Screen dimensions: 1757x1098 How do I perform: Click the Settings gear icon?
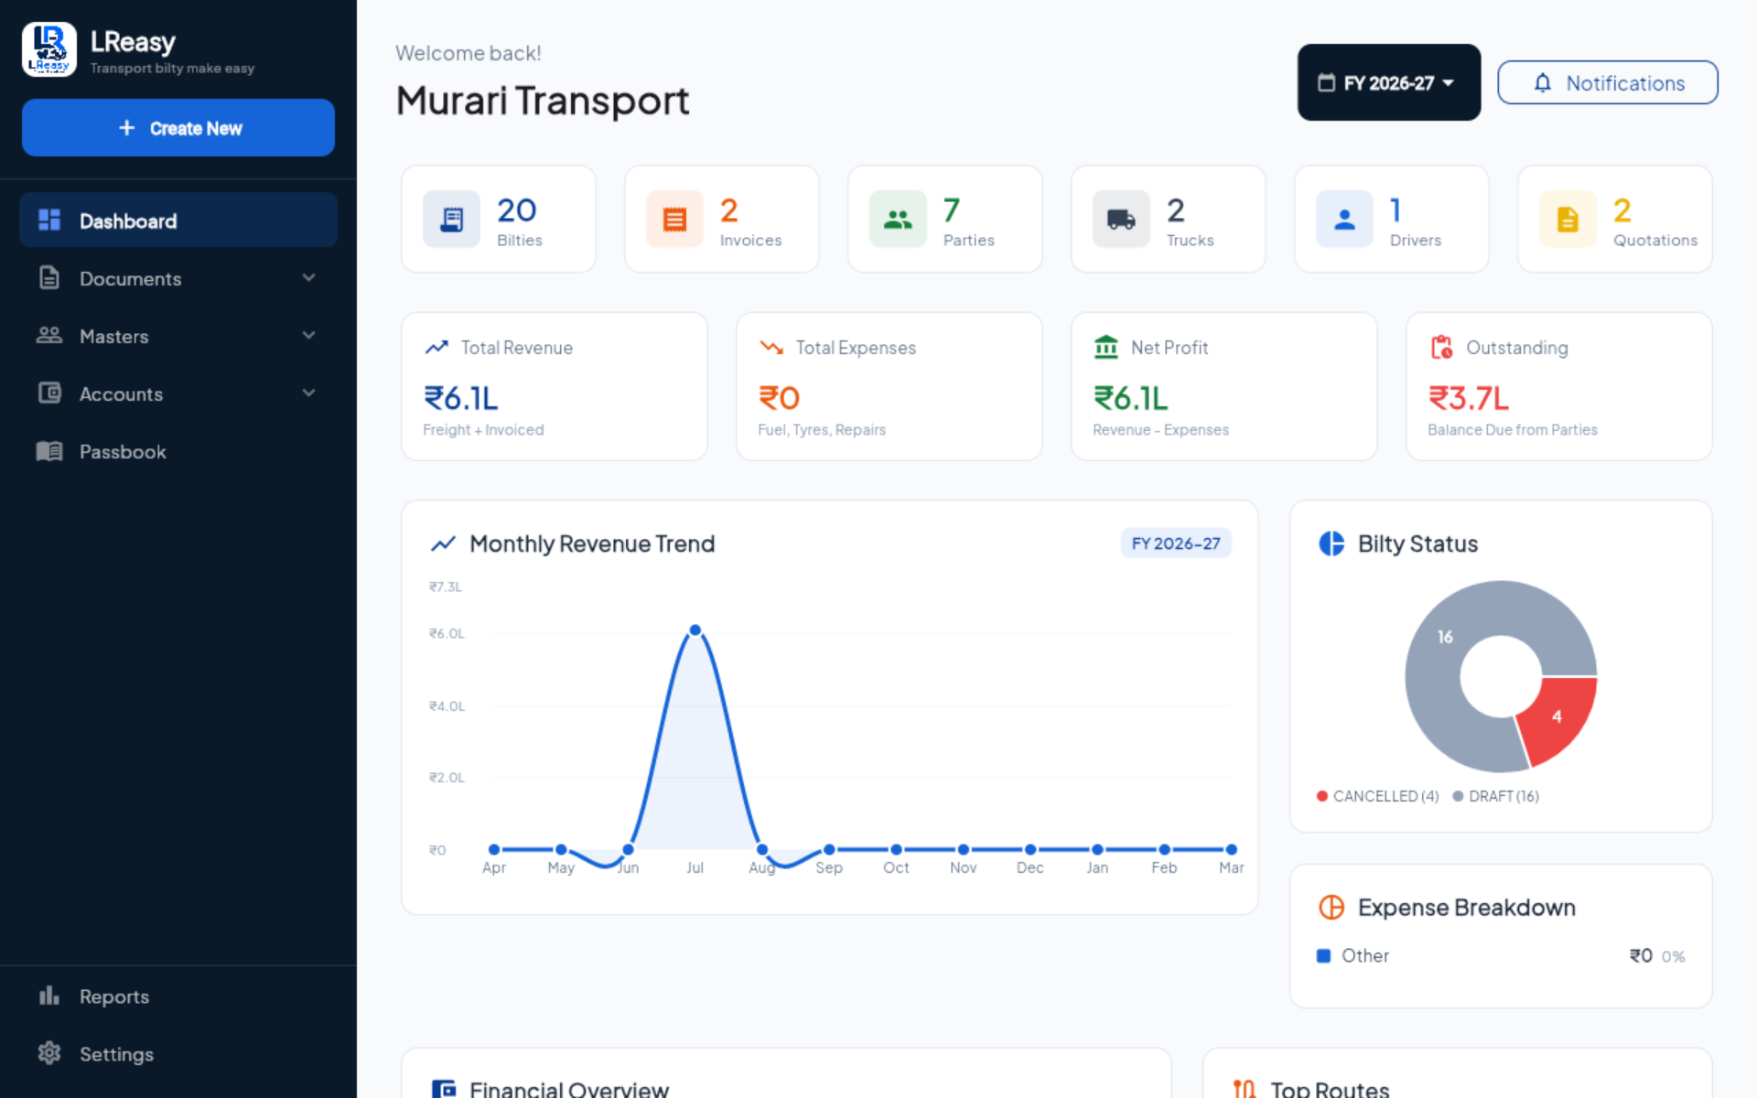coord(49,1053)
